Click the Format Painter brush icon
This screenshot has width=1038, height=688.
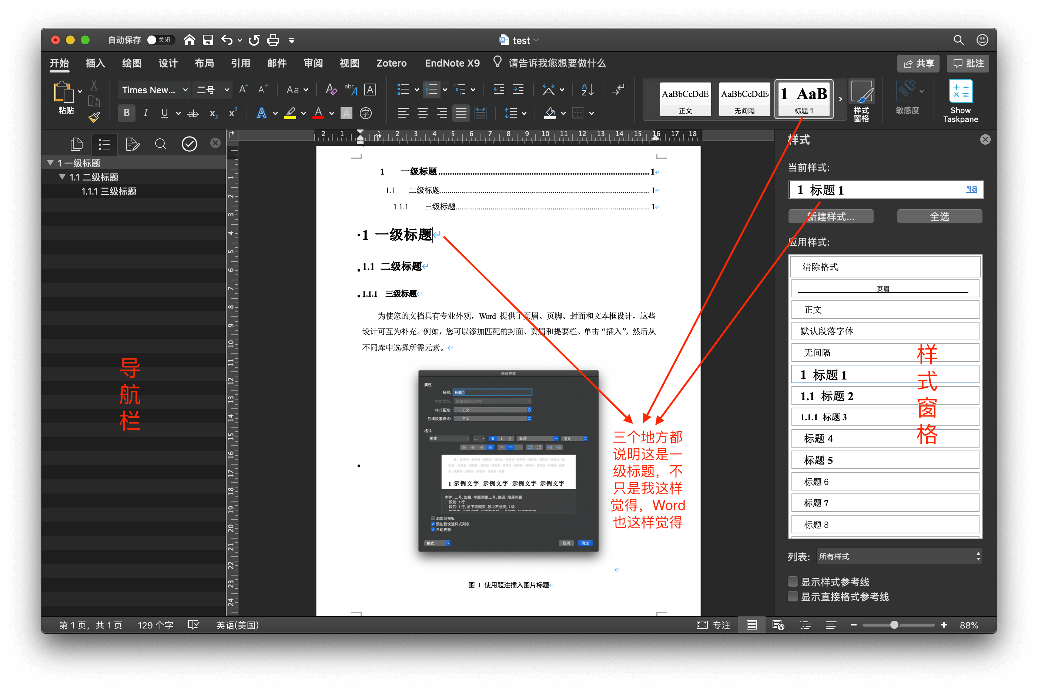click(94, 117)
